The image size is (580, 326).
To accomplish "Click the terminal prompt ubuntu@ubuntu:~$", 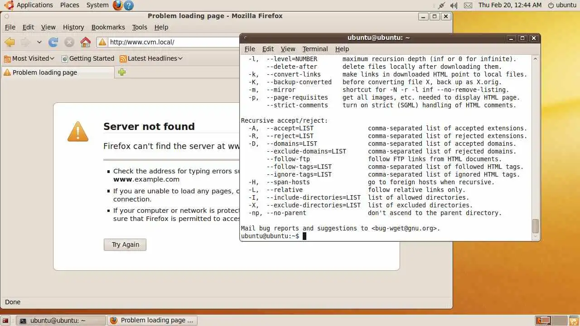I will coord(270,236).
